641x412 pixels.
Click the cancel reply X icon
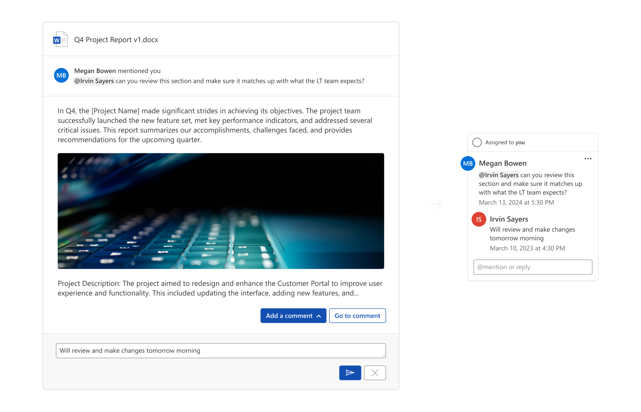point(375,372)
